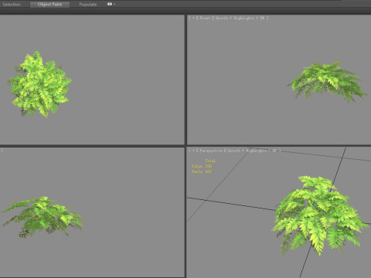The width and height of the screenshot is (371, 278).
Task: Open the Populate ribbon tab
Action: (x=88, y=5)
